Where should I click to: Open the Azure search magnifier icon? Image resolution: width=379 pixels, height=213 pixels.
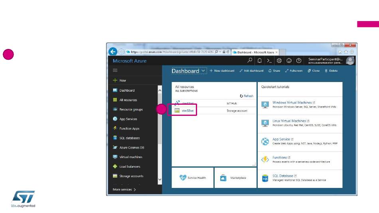click(250, 61)
